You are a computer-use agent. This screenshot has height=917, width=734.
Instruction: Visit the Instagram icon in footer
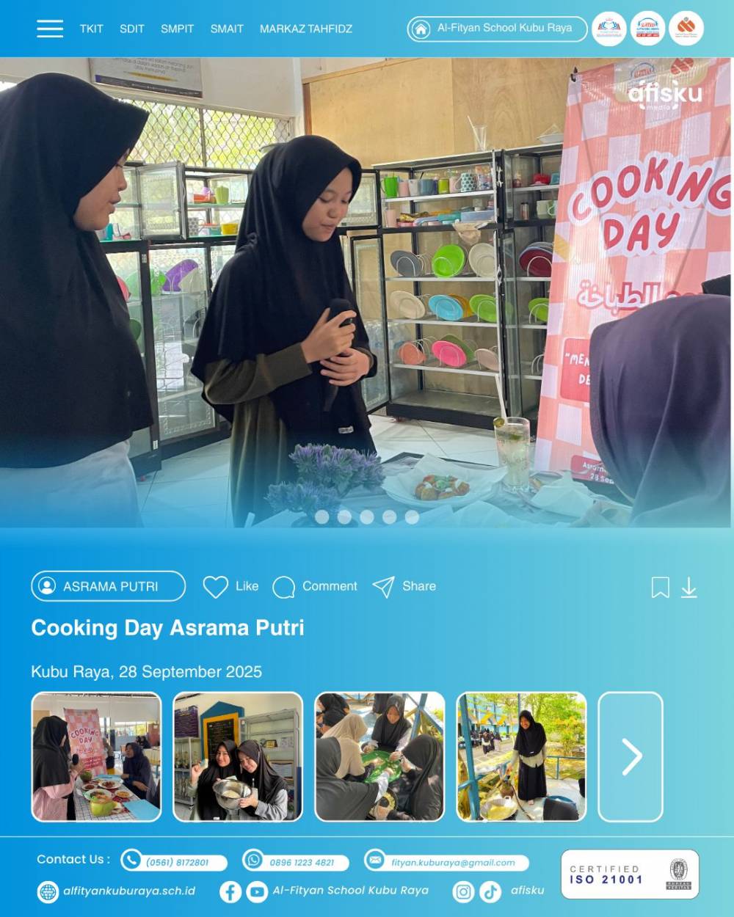[x=464, y=892]
